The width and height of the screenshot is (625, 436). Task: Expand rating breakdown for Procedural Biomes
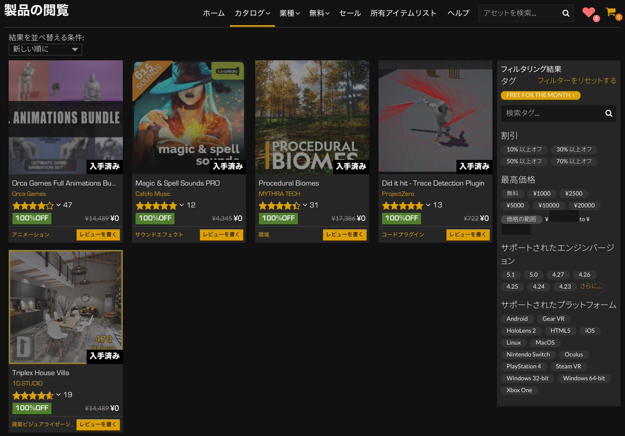[x=305, y=205]
